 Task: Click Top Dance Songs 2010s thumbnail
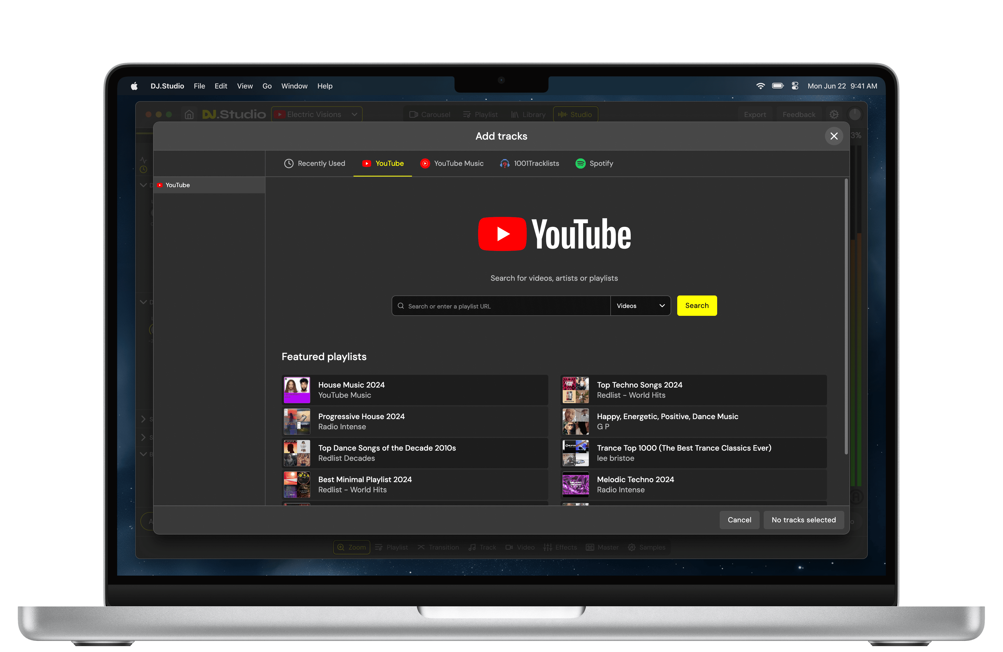[297, 453]
